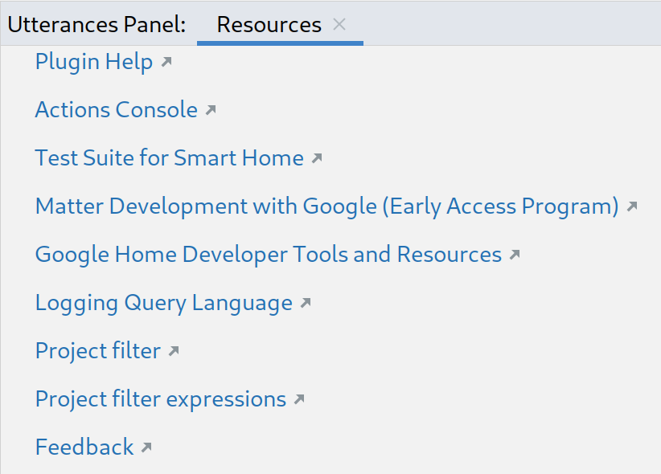Click arrow icon next to Project filter
661x474 pixels.
174,351
